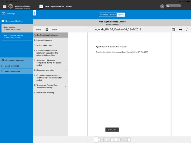191x143 pixels.
Task: Tap the Wi-Fi icon in status bar
Action: coord(180,2)
